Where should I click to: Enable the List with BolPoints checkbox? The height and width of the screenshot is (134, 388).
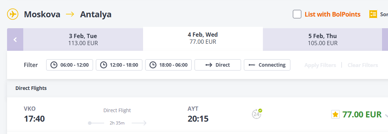(297, 14)
